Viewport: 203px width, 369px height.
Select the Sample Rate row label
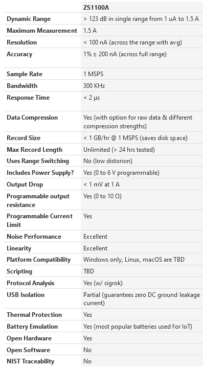click(x=25, y=74)
